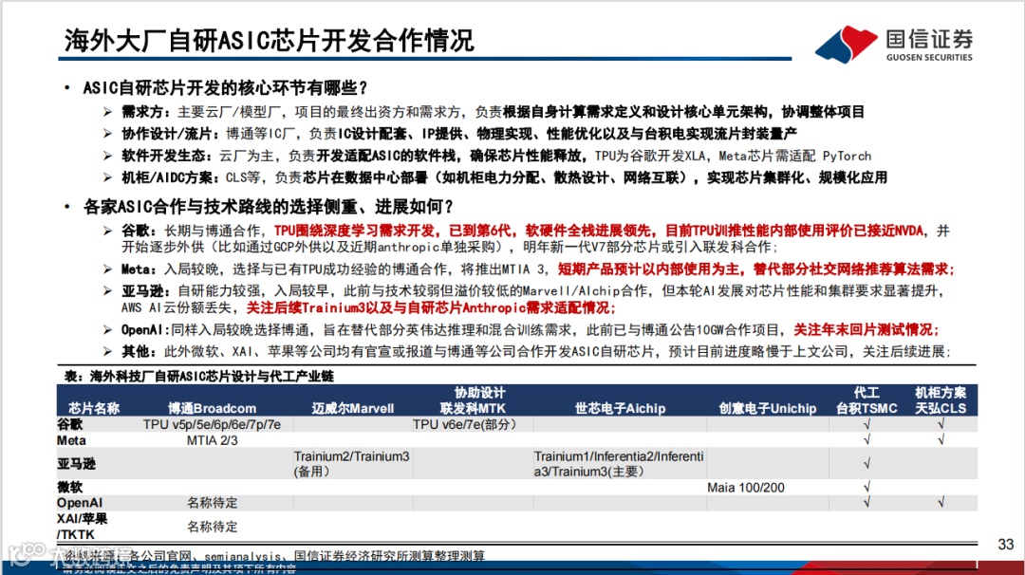Click the TSMC checkmark in the 微软 row
The image size is (1025, 575).
[x=867, y=486]
